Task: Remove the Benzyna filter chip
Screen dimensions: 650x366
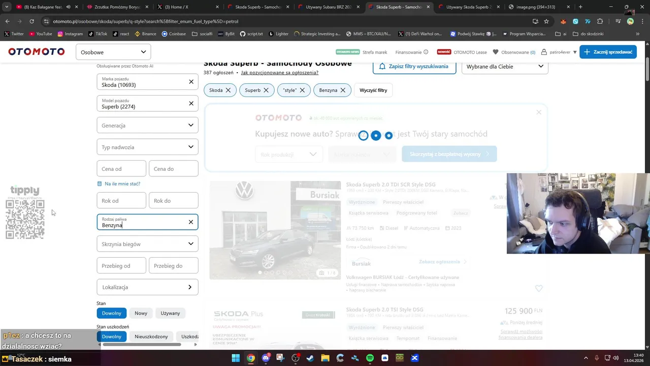Action: tap(343, 90)
